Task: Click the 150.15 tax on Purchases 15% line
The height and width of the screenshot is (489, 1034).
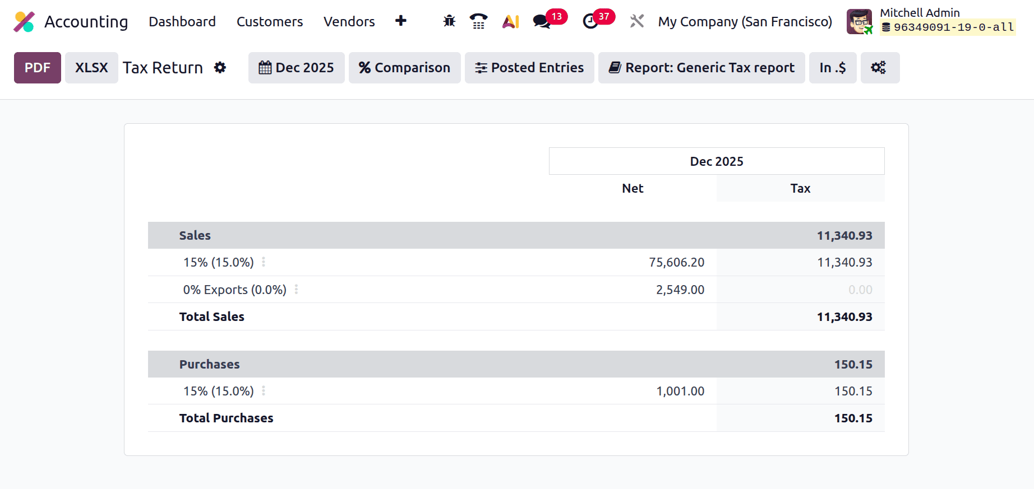Action: (x=853, y=391)
